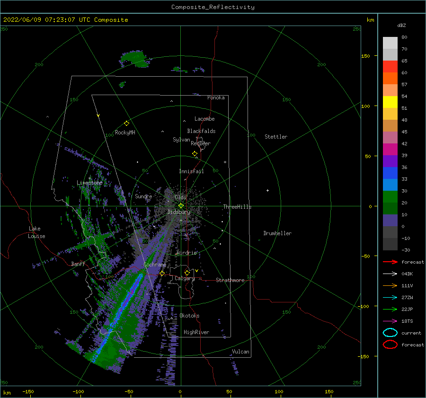
Task: Click the Calgary city label
Action: tap(185, 278)
